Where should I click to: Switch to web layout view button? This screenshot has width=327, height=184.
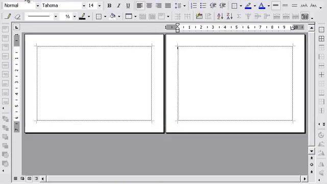point(22,178)
